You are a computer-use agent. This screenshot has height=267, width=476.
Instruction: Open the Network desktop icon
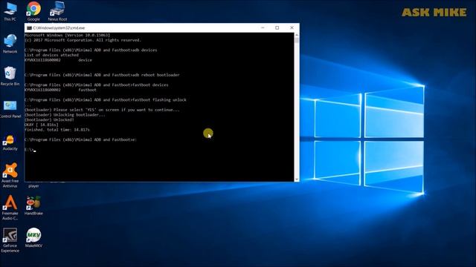[10, 44]
